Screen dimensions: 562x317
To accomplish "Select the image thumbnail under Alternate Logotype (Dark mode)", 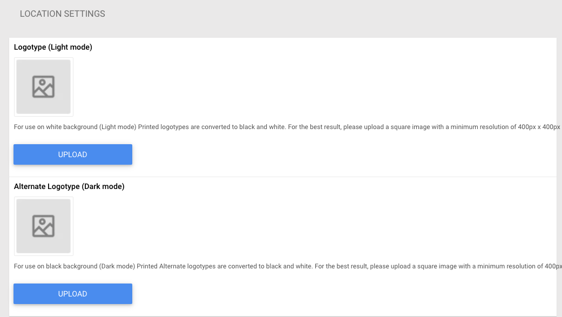I will 43,226.
